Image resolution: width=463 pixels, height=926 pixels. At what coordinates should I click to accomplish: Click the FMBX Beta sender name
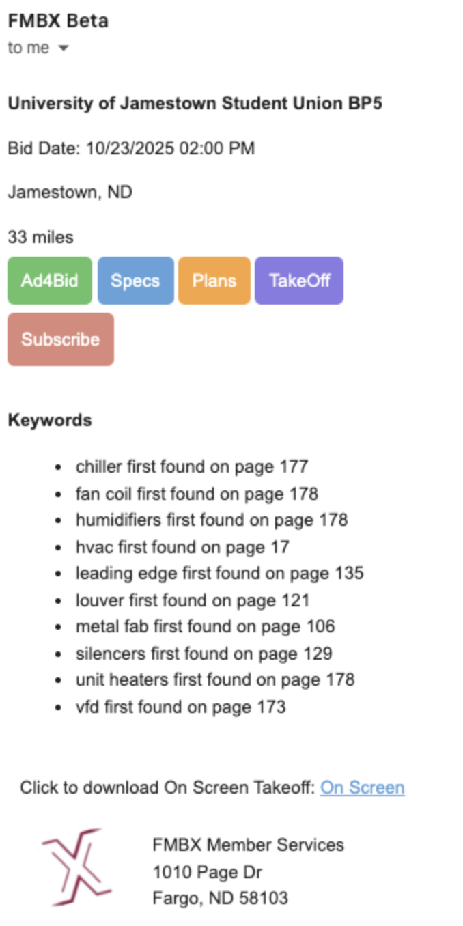58,21
